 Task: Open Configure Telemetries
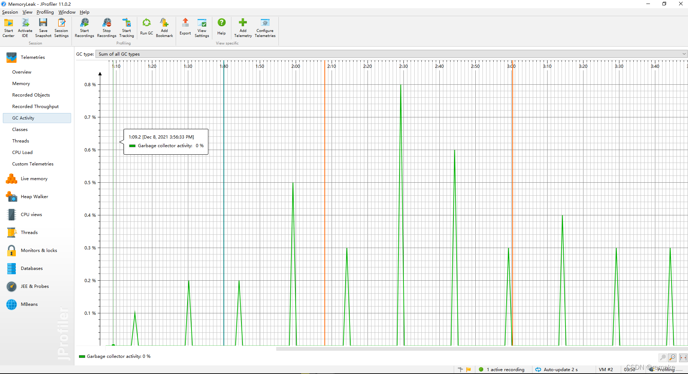(x=265, y=28)
